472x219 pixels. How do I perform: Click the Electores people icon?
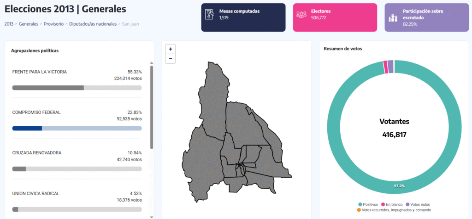[301, 14]
